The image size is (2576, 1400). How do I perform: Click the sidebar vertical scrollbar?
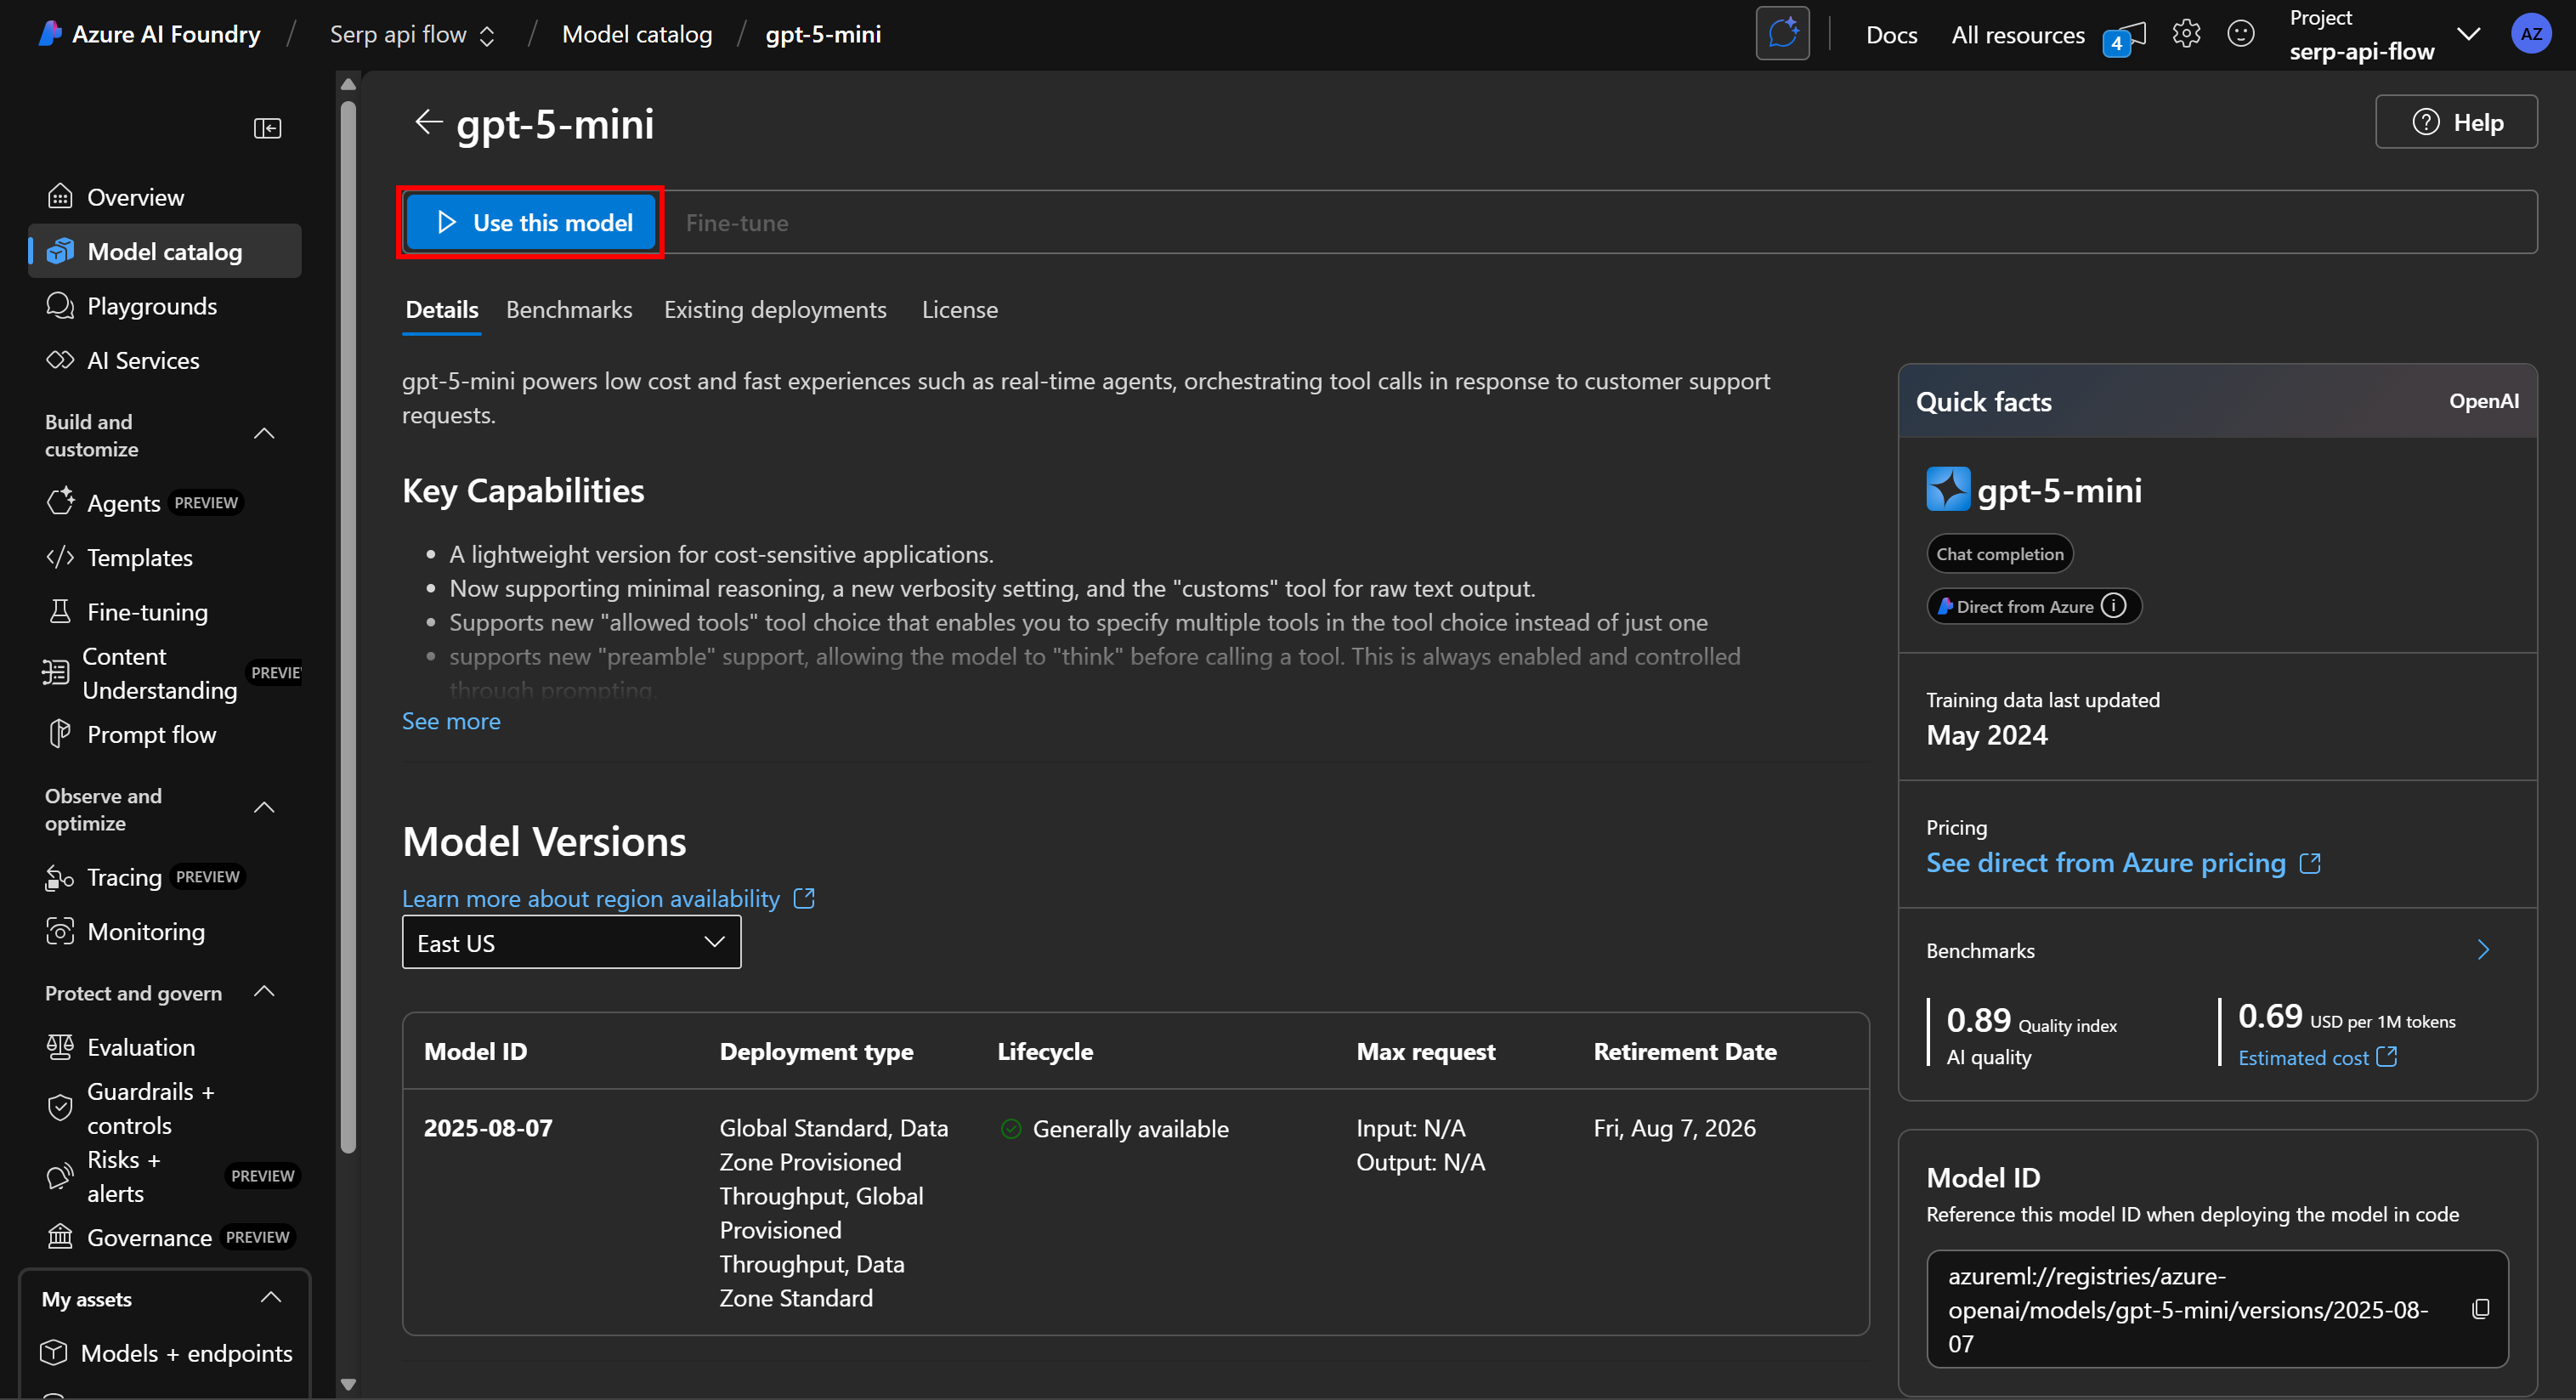(x=348, y=620)
